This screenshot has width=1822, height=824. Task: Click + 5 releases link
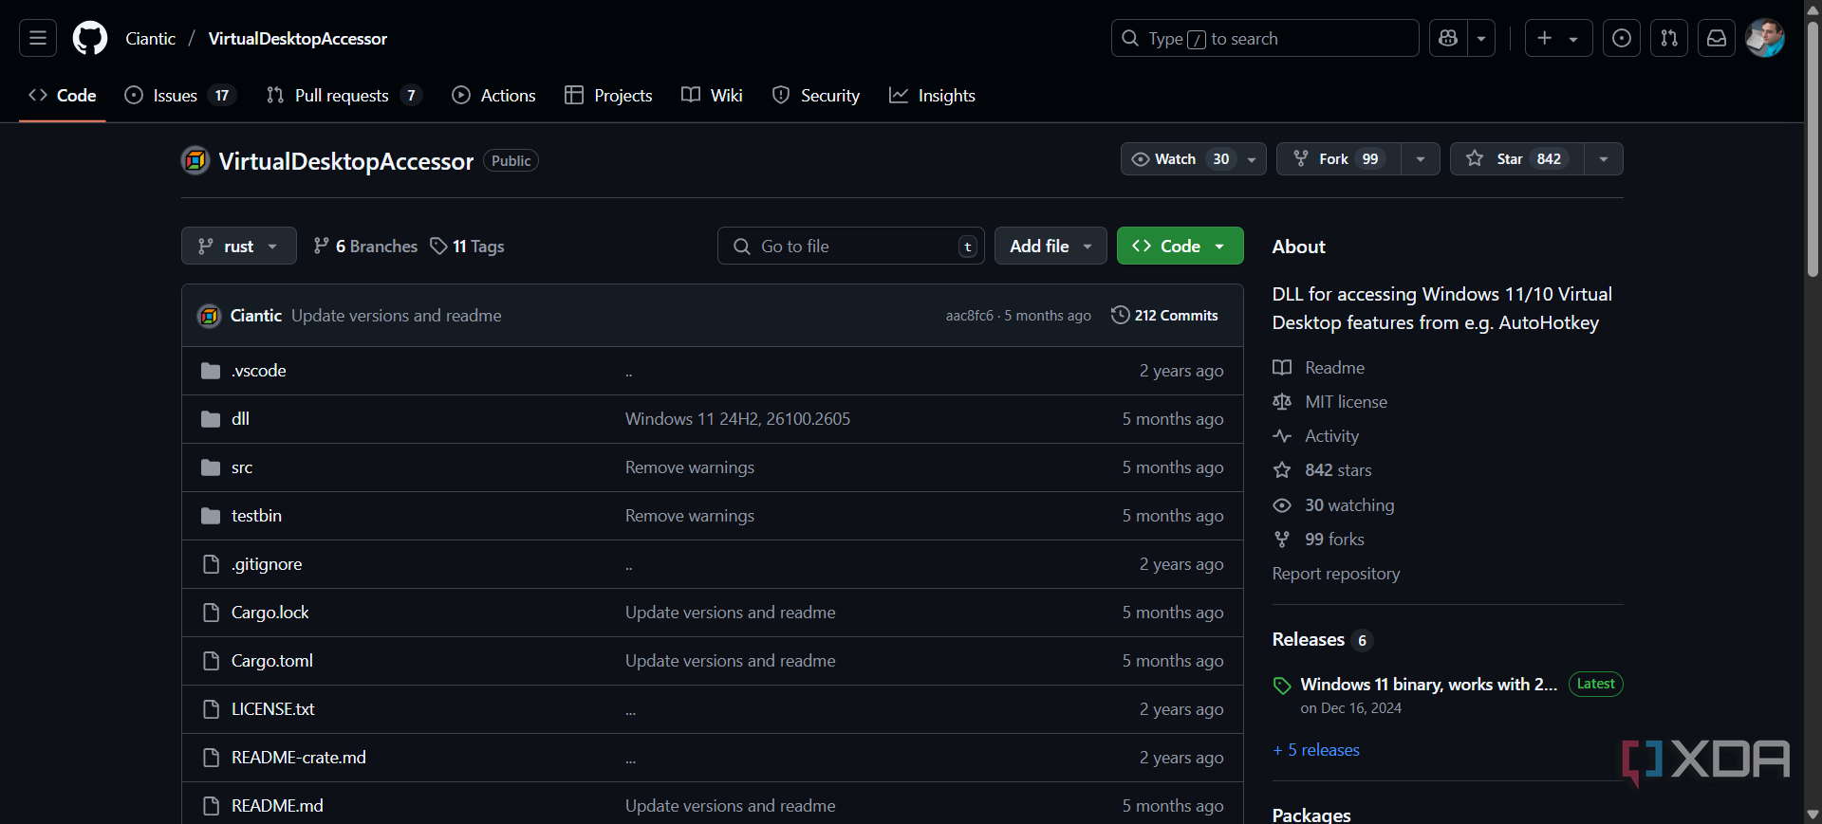[x=1316, y=750]
